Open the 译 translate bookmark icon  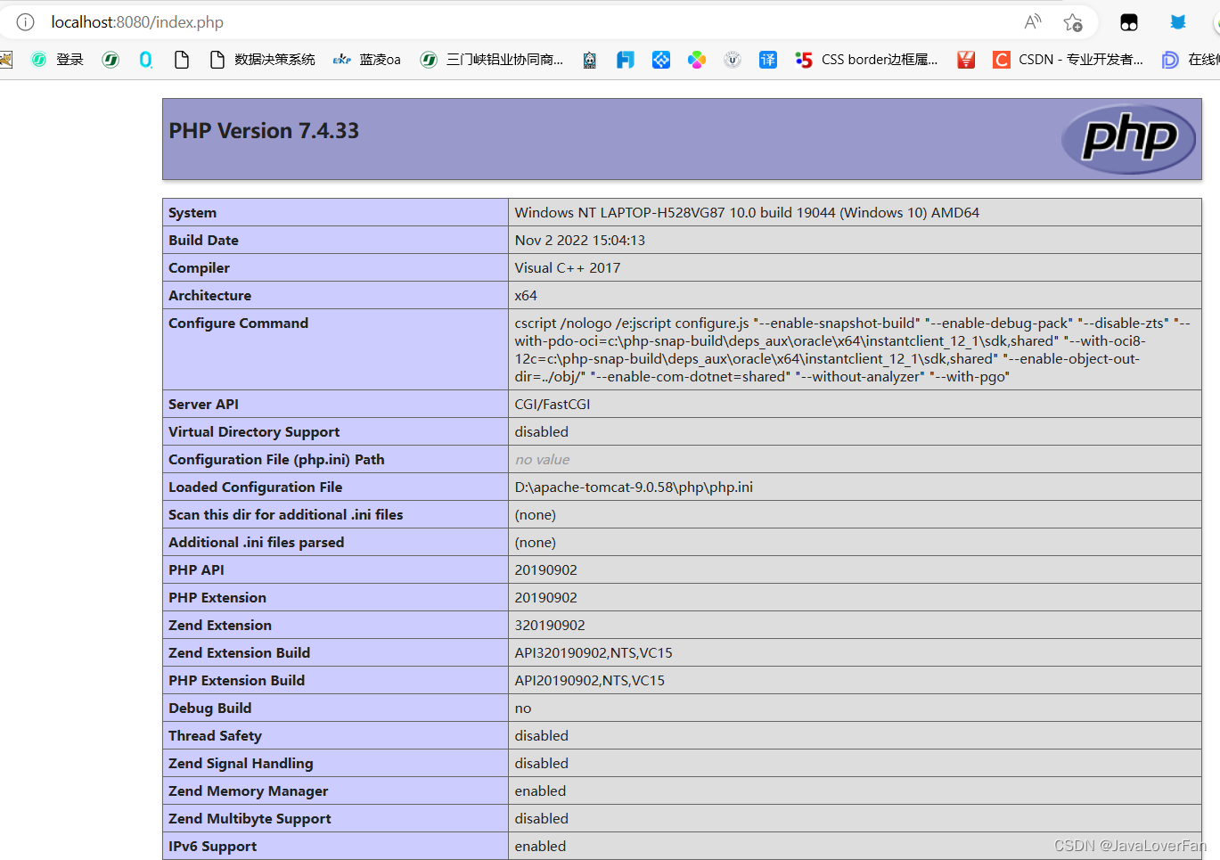pos(768,60)
